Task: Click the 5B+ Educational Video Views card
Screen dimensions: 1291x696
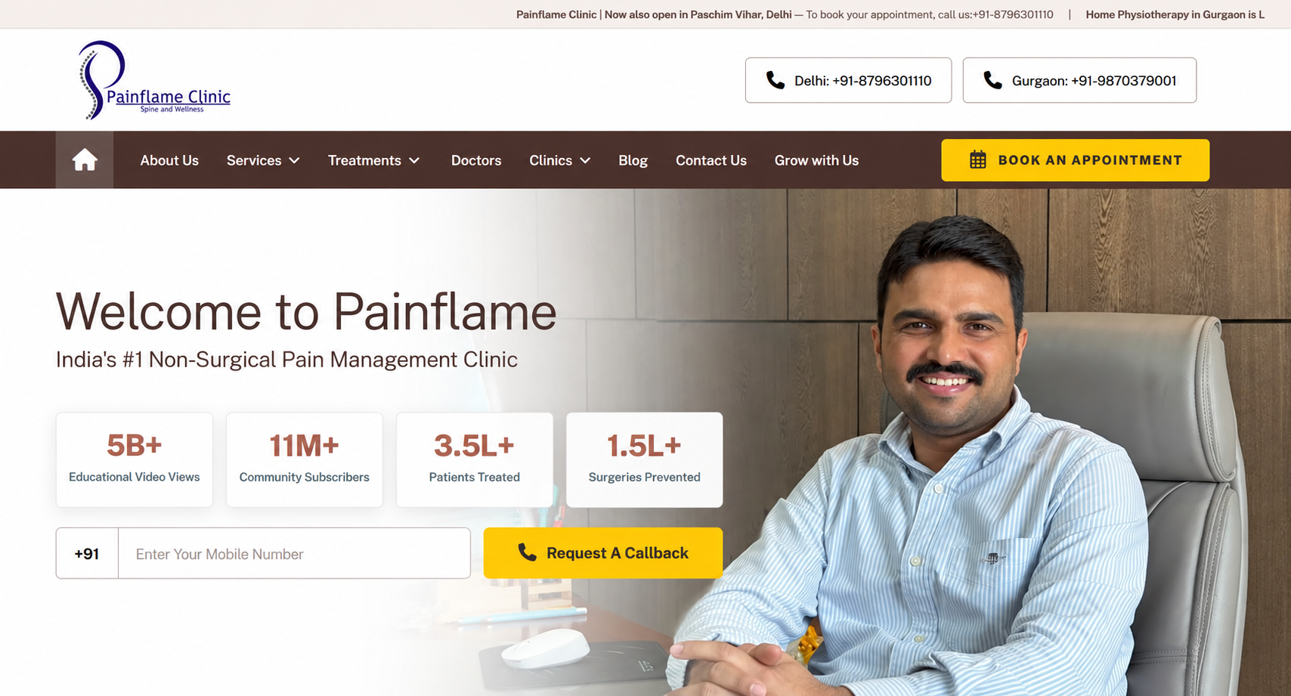Action: click(x=135, y=459)
